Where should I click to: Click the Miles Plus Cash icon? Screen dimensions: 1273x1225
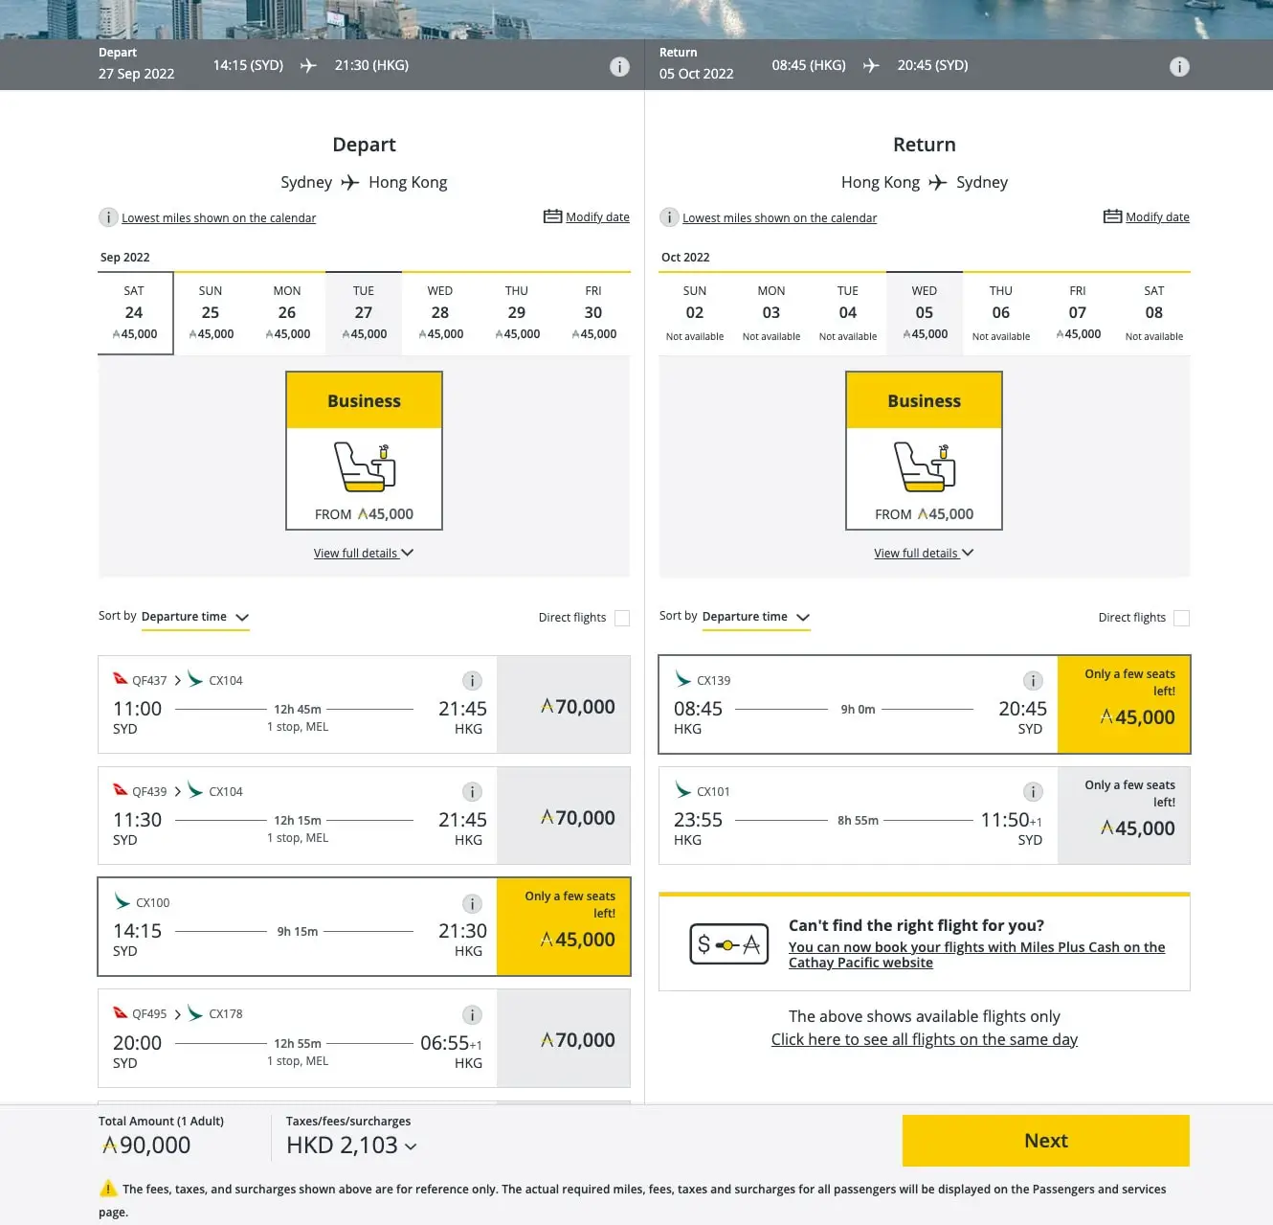tap(728, 944)
